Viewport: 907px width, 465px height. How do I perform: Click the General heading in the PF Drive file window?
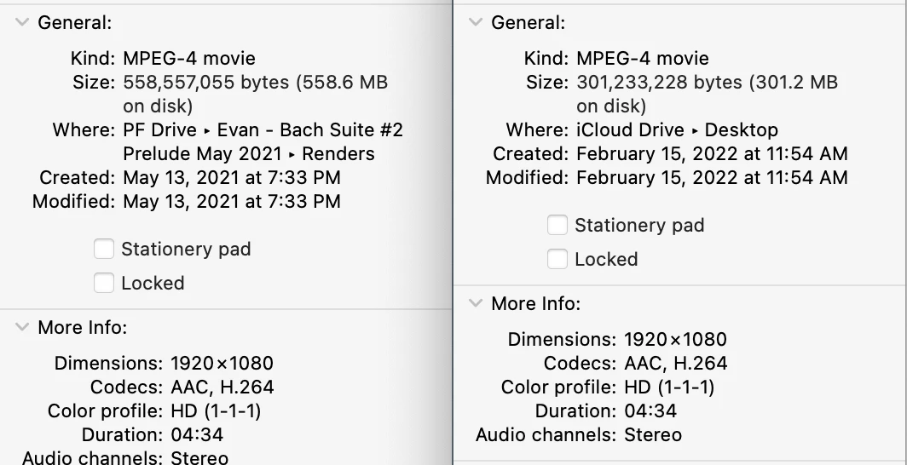(75, 24)
